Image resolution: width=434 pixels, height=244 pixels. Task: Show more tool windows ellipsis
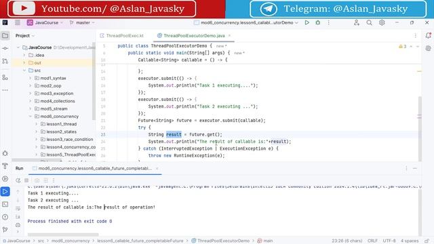point(5,90)
